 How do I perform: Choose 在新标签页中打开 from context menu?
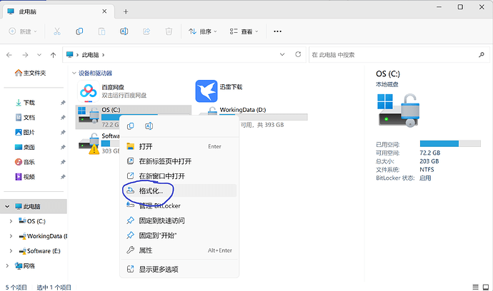(179, 161)
